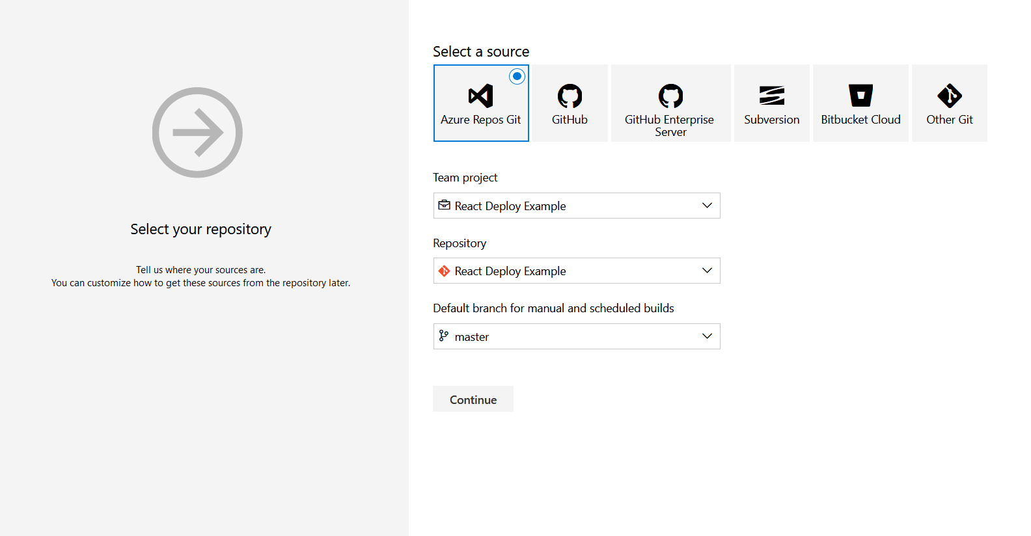Click the 'Repository' label
1031x536 pixels.
pos(460,243)
